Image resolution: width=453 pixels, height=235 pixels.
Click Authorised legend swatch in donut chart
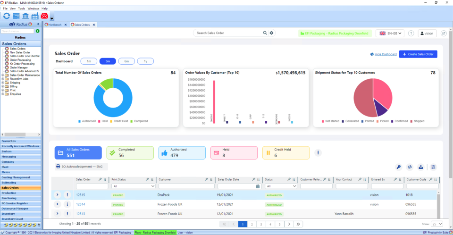pos(79,121)
